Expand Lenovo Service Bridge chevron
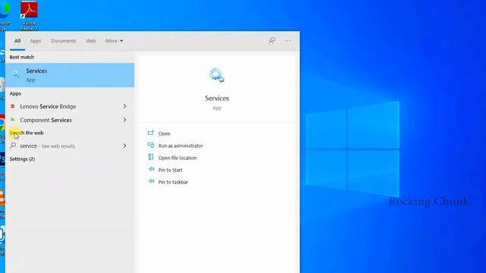The width and height of the screenshot is (486, 273). click(125, 106)
